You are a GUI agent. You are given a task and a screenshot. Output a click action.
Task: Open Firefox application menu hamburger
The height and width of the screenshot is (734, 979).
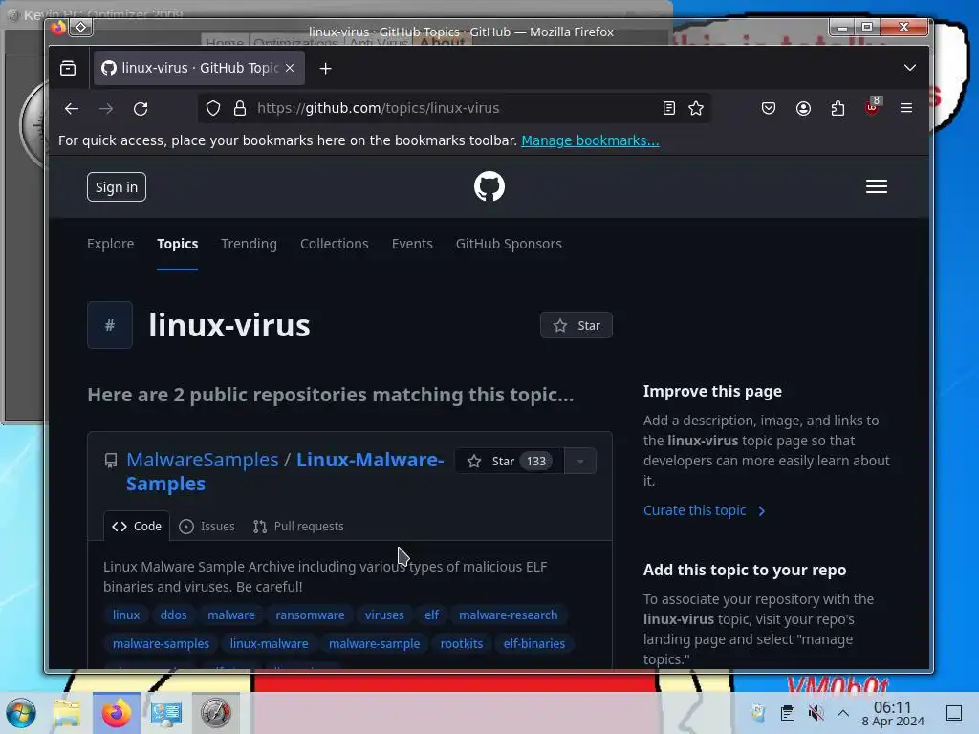coord(906,108)
